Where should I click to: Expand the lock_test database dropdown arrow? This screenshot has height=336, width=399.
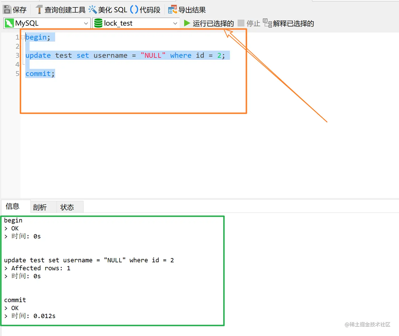click(175, 23)
